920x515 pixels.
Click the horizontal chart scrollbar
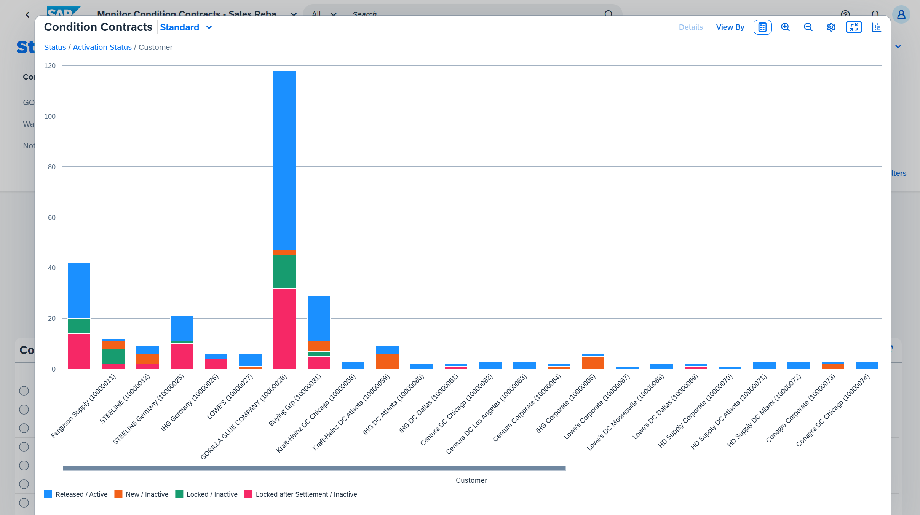point(314,468)
